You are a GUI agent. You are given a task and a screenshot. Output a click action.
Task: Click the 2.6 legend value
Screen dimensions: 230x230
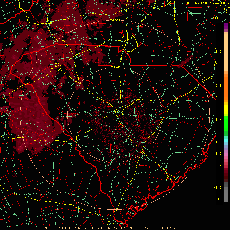click(x=218, y=131)
